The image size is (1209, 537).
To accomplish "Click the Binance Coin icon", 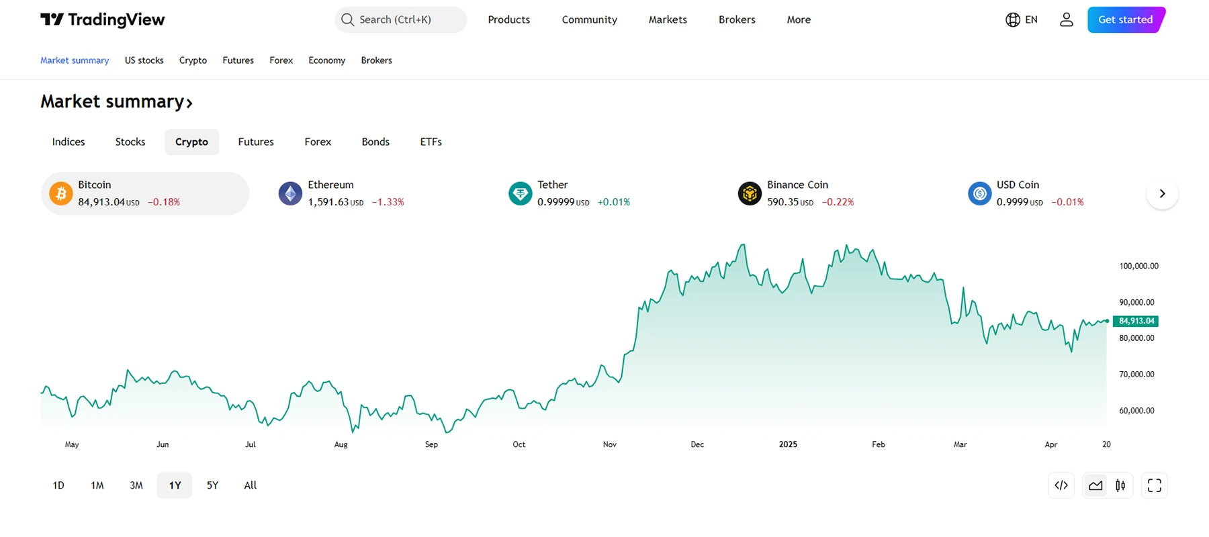I will pos(750,194).
